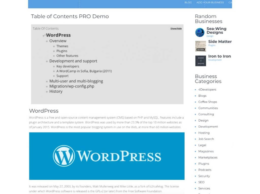Screen dimensions: 260x194
Task: Open the ADD YOUR BUSINESS menu item
Action: (x=210, y=3)
